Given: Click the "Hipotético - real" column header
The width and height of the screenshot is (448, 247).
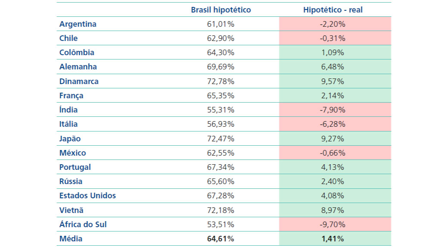Looking at the screenshot, I should click(333, 9).
